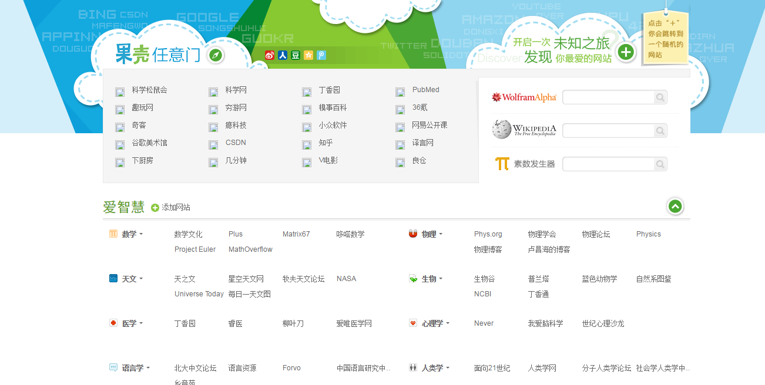The height and width of the screenshot is (385, 765).
Task: Open the Project Euler link
Action: [x=195, y=249]
